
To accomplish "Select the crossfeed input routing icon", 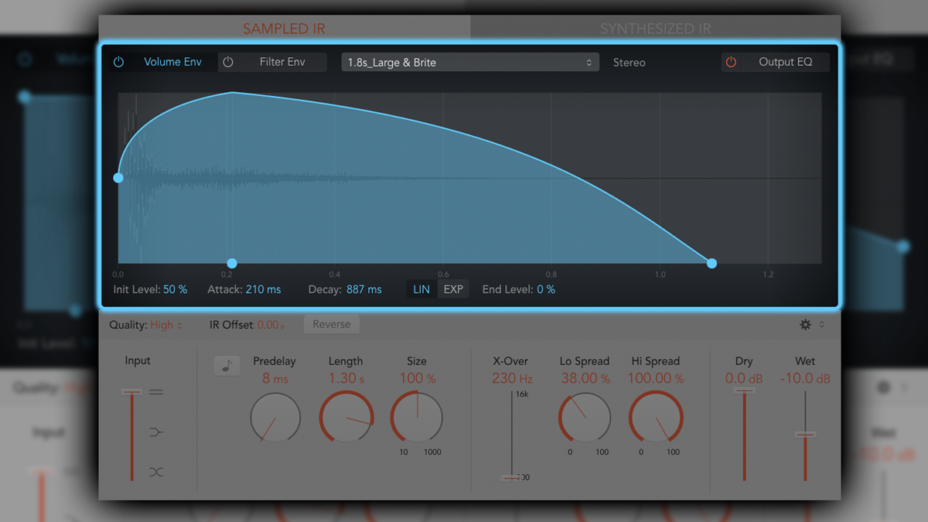I will 155,472.
